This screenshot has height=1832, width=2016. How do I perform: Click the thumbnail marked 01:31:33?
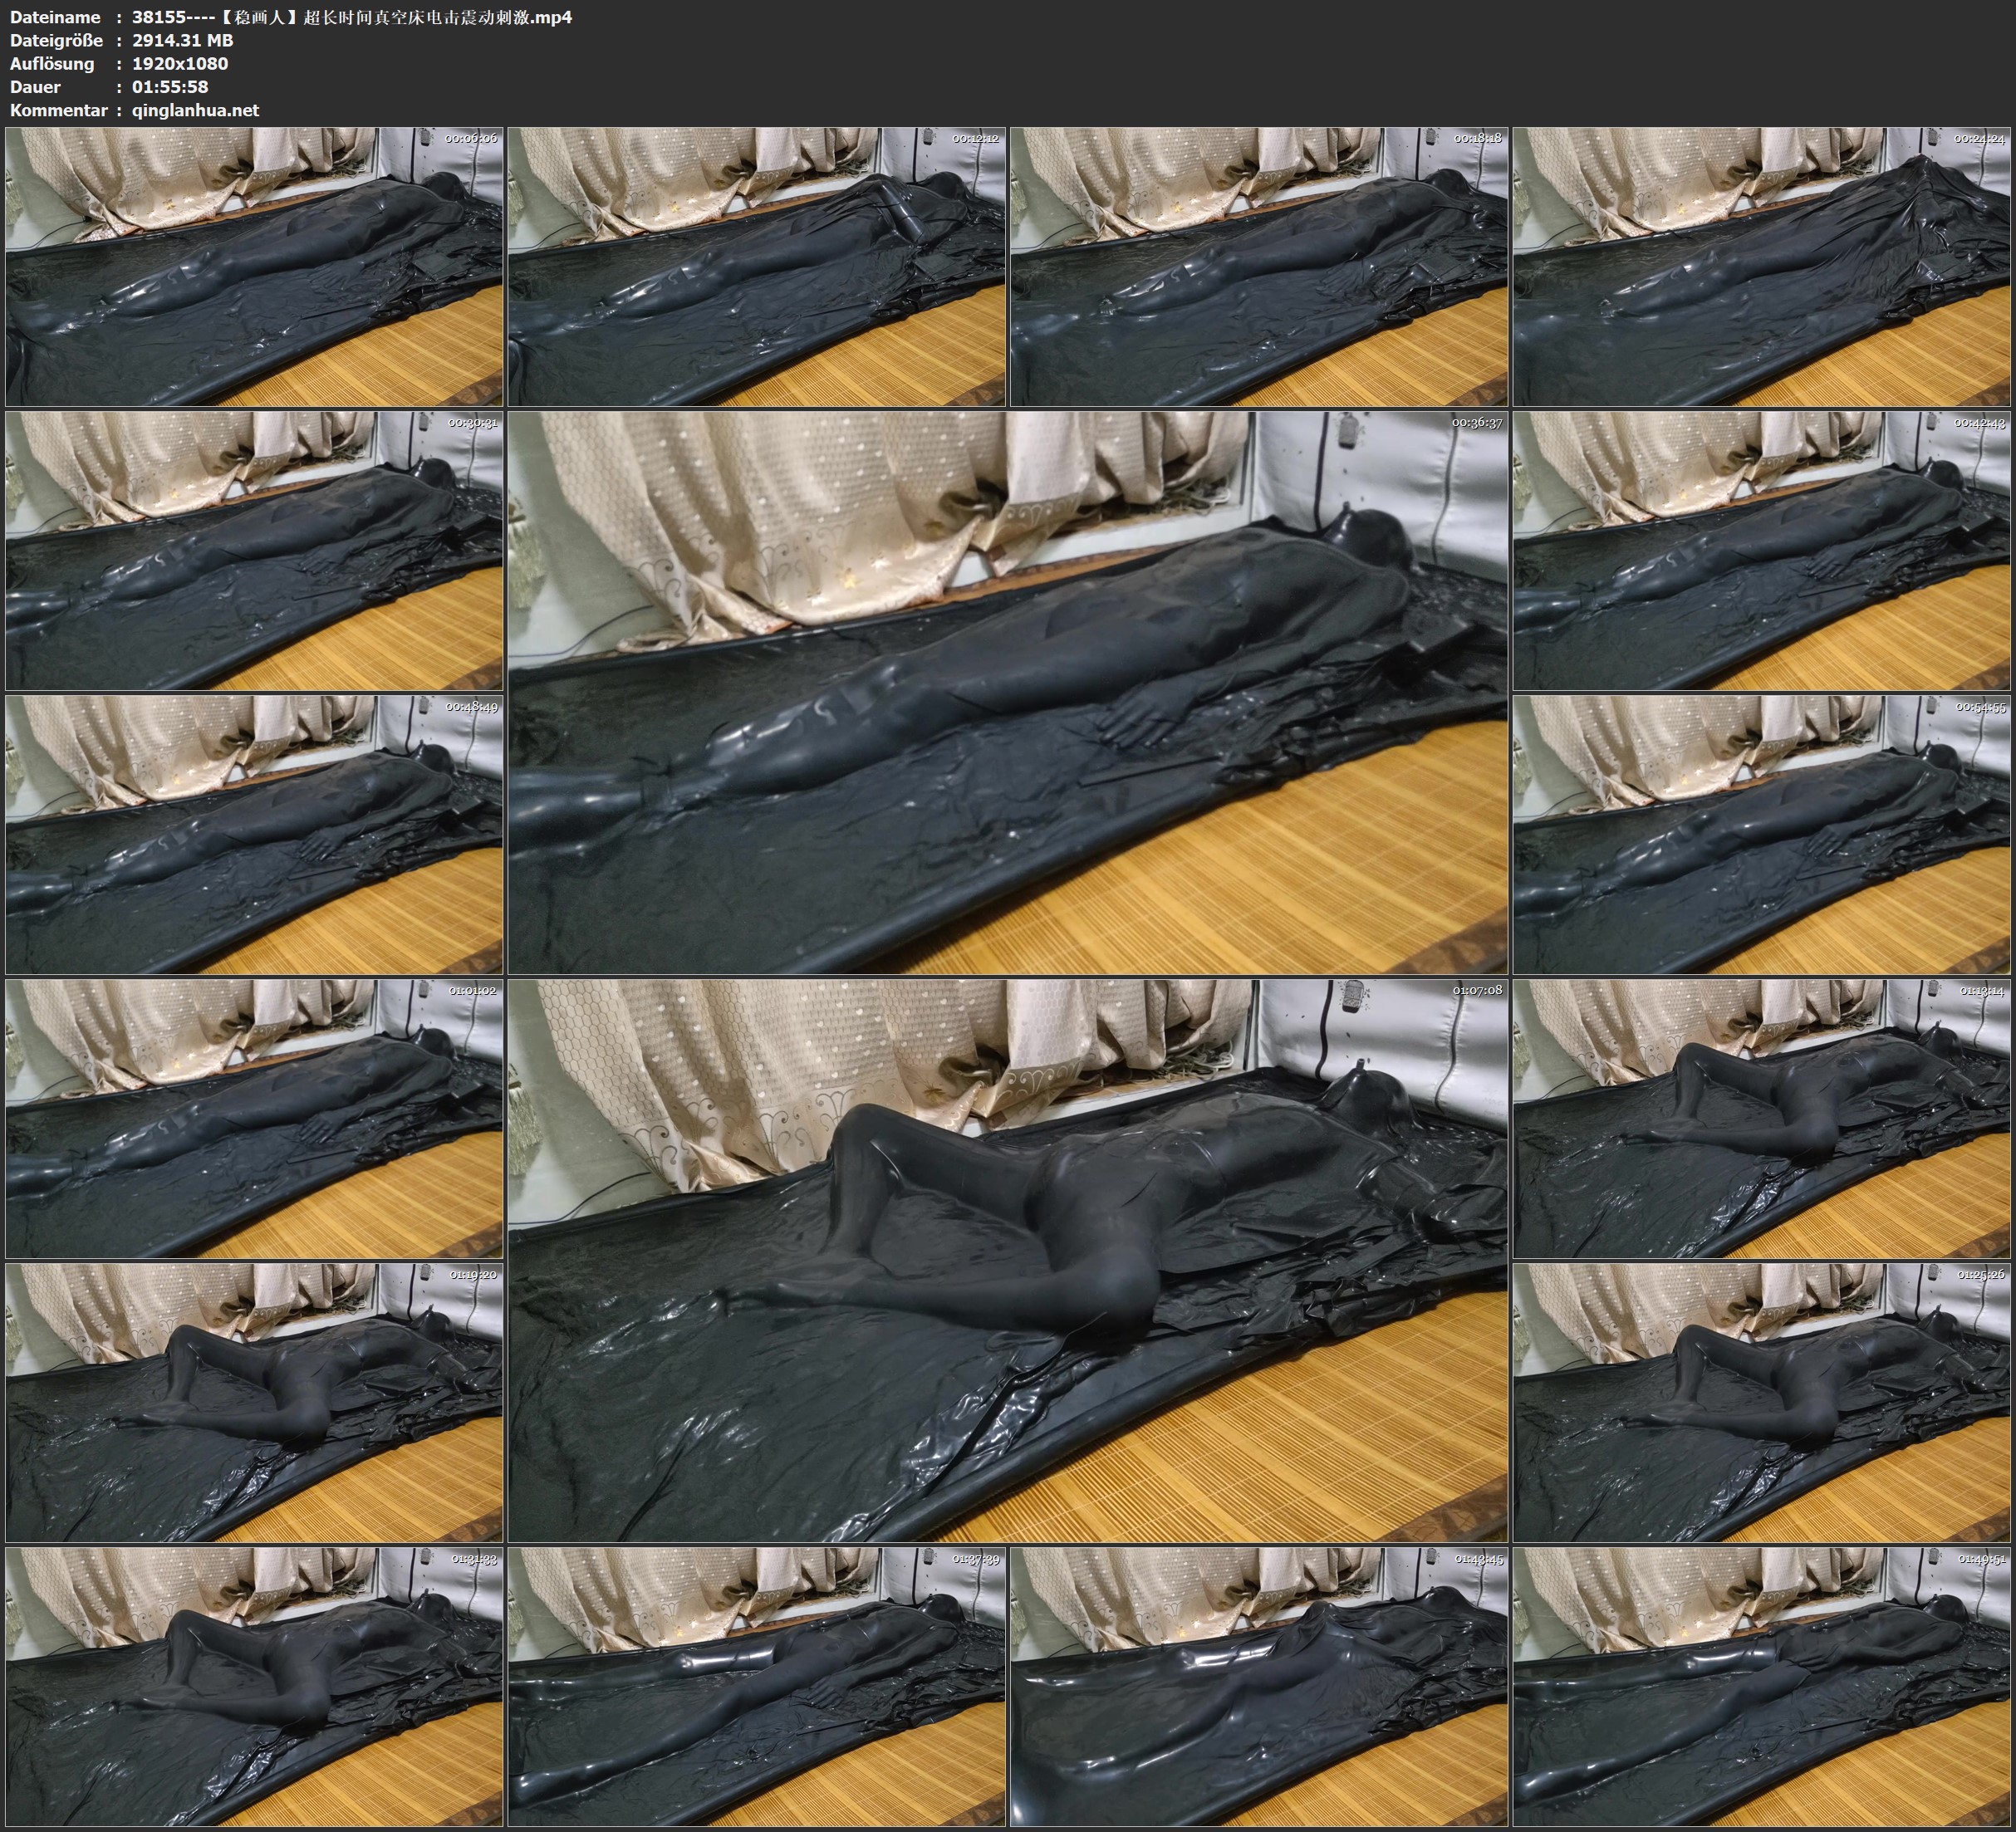point(254,1686)
